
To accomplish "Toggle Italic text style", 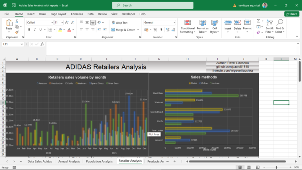I will 35,30.
